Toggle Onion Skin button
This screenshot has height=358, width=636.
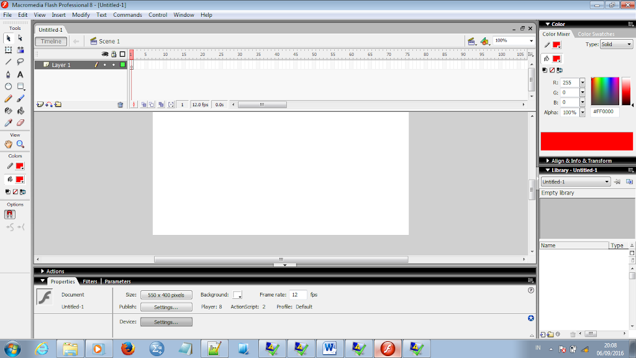[x=144, y=104]
